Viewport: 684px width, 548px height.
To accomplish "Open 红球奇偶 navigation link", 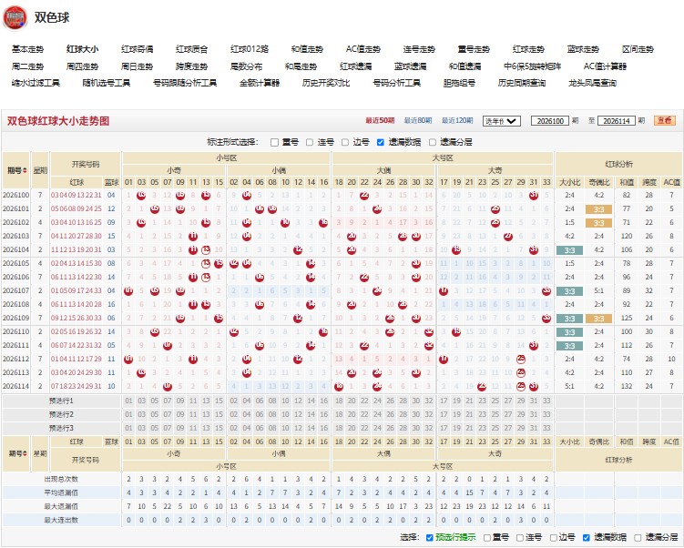I will click(x=137, y=49).
